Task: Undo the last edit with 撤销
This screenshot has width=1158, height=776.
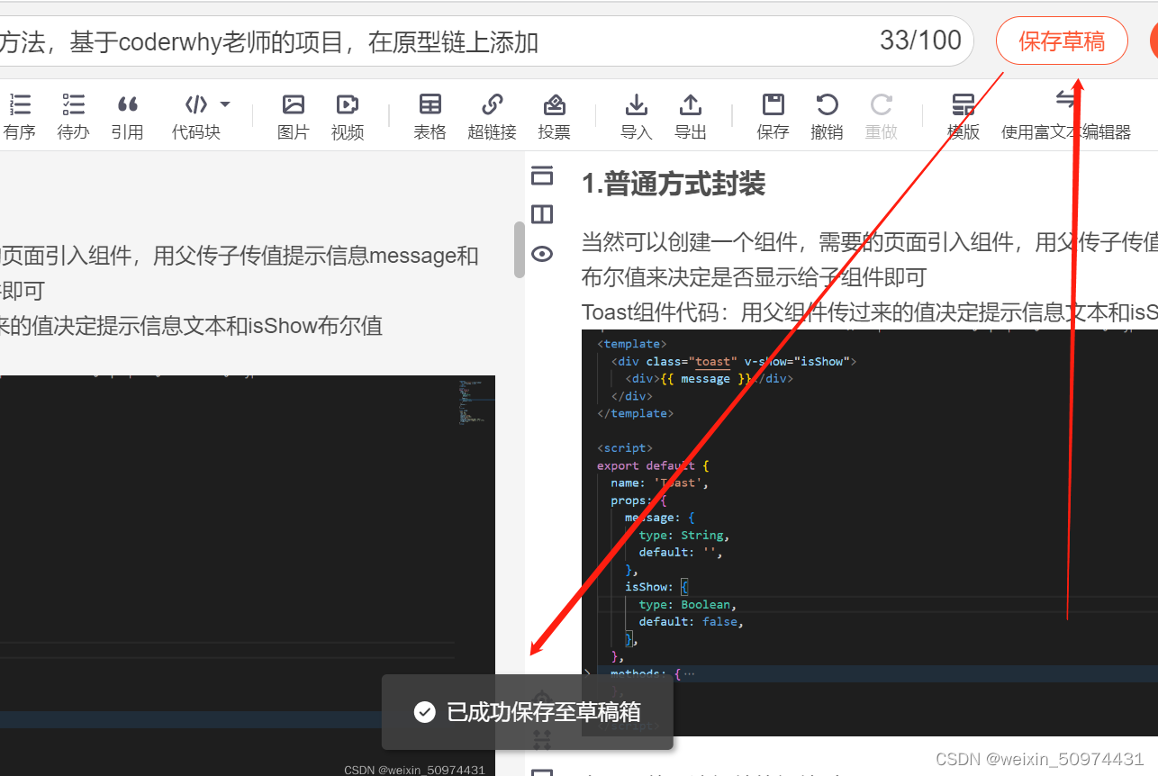Action: pyautogui.click(x=827, y=116)
